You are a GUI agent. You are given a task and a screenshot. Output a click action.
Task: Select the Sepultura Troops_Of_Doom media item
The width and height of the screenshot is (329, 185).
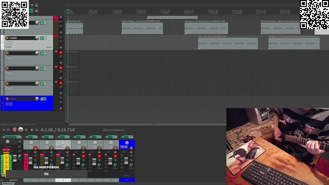(206, 28)
